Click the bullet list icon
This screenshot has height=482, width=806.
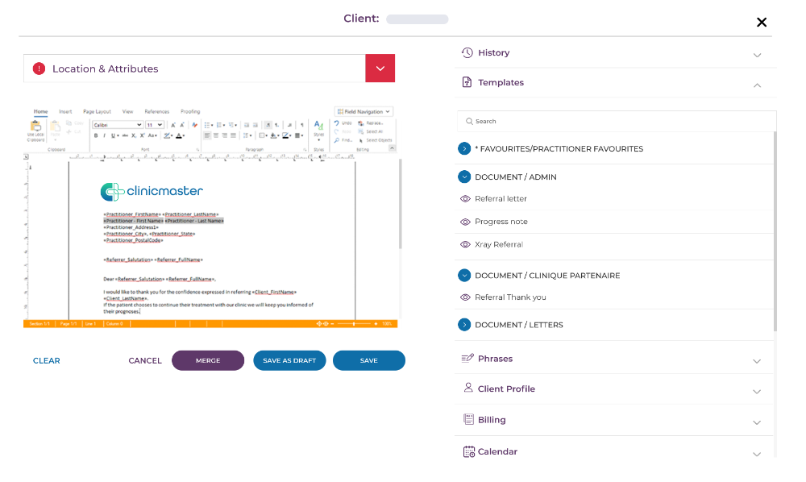(208, 125)
